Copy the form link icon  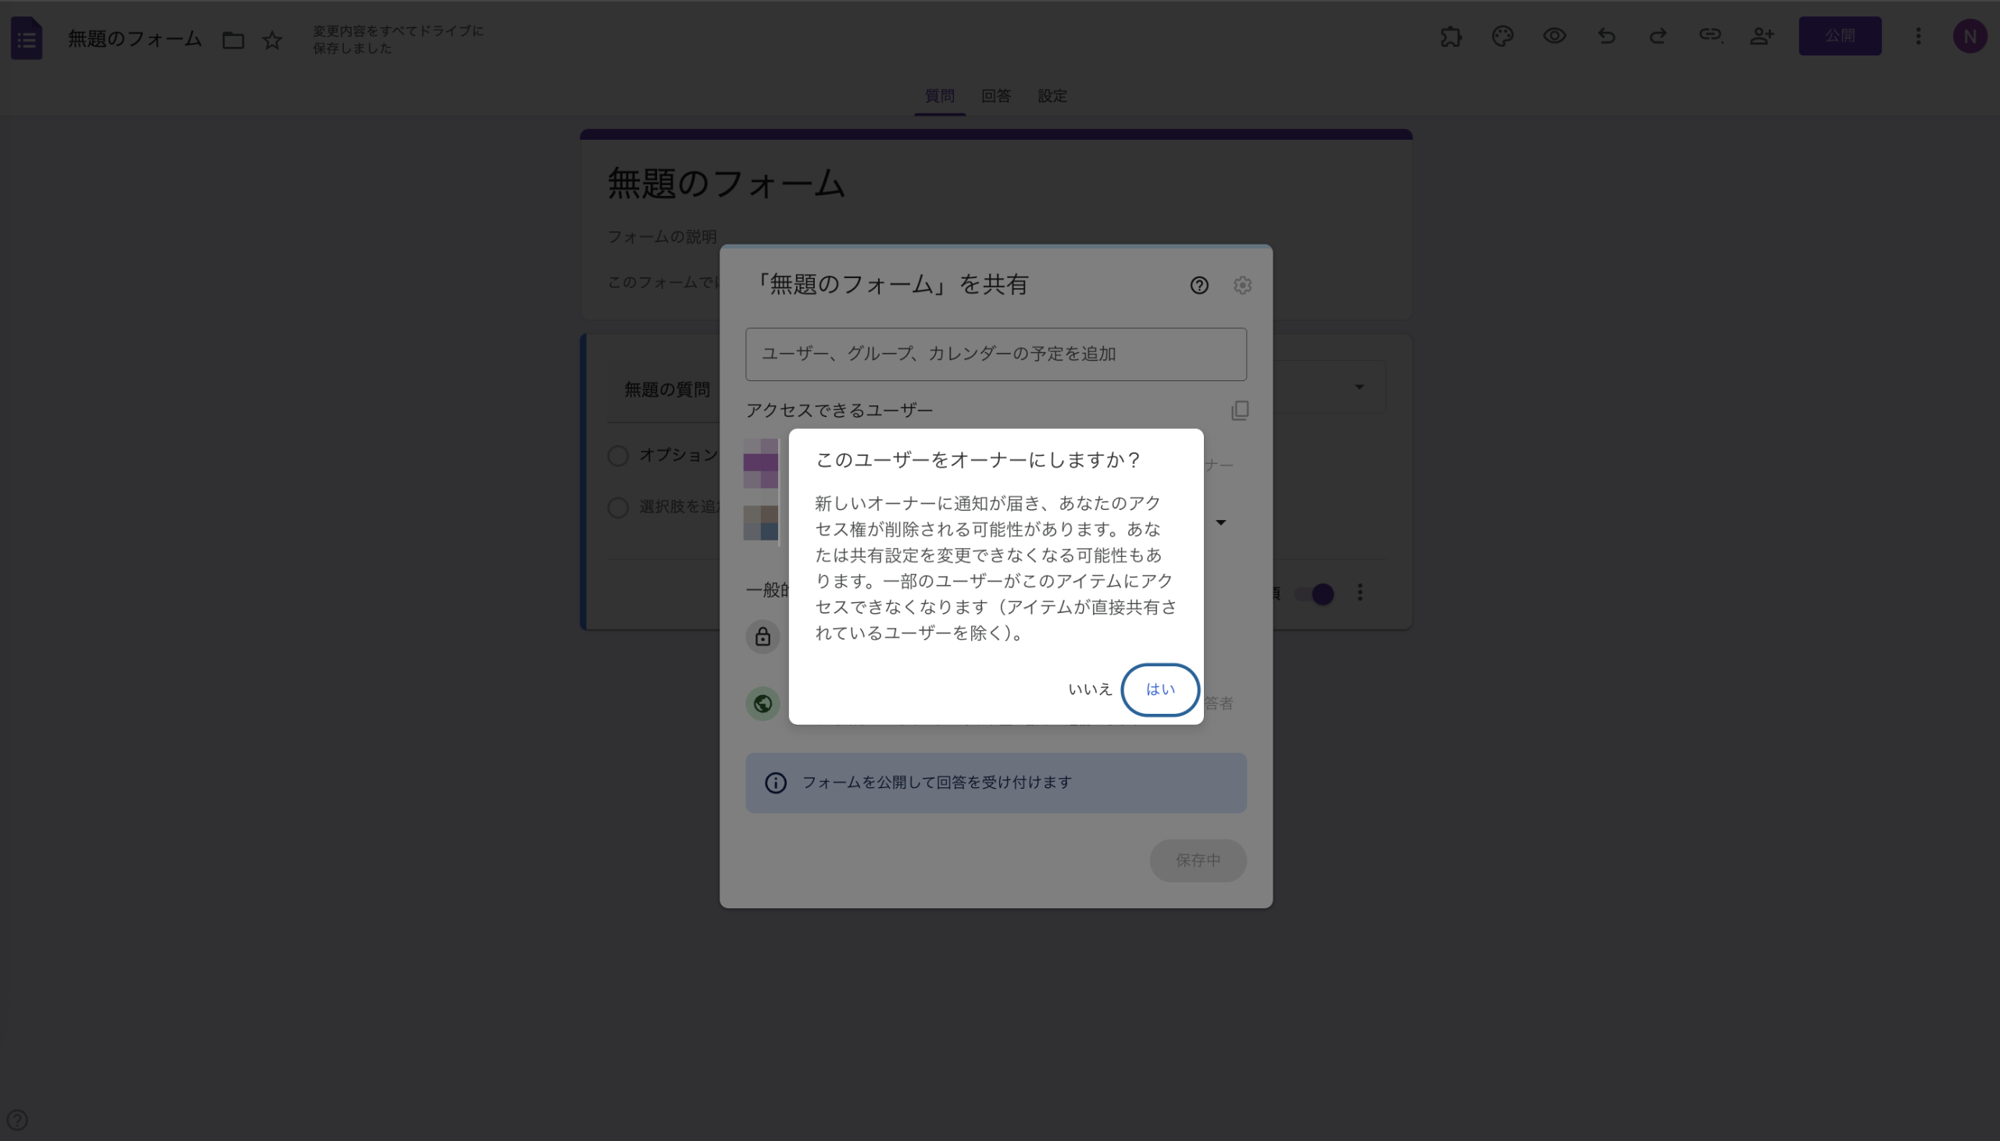tap(1712, 36)
